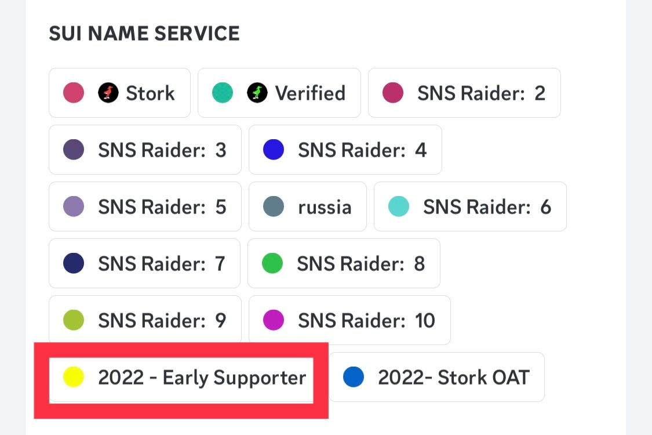This screenshot has width=652, height=435.
Task: Select the SNS Raider 3 badge
Action: pos(145,150)
